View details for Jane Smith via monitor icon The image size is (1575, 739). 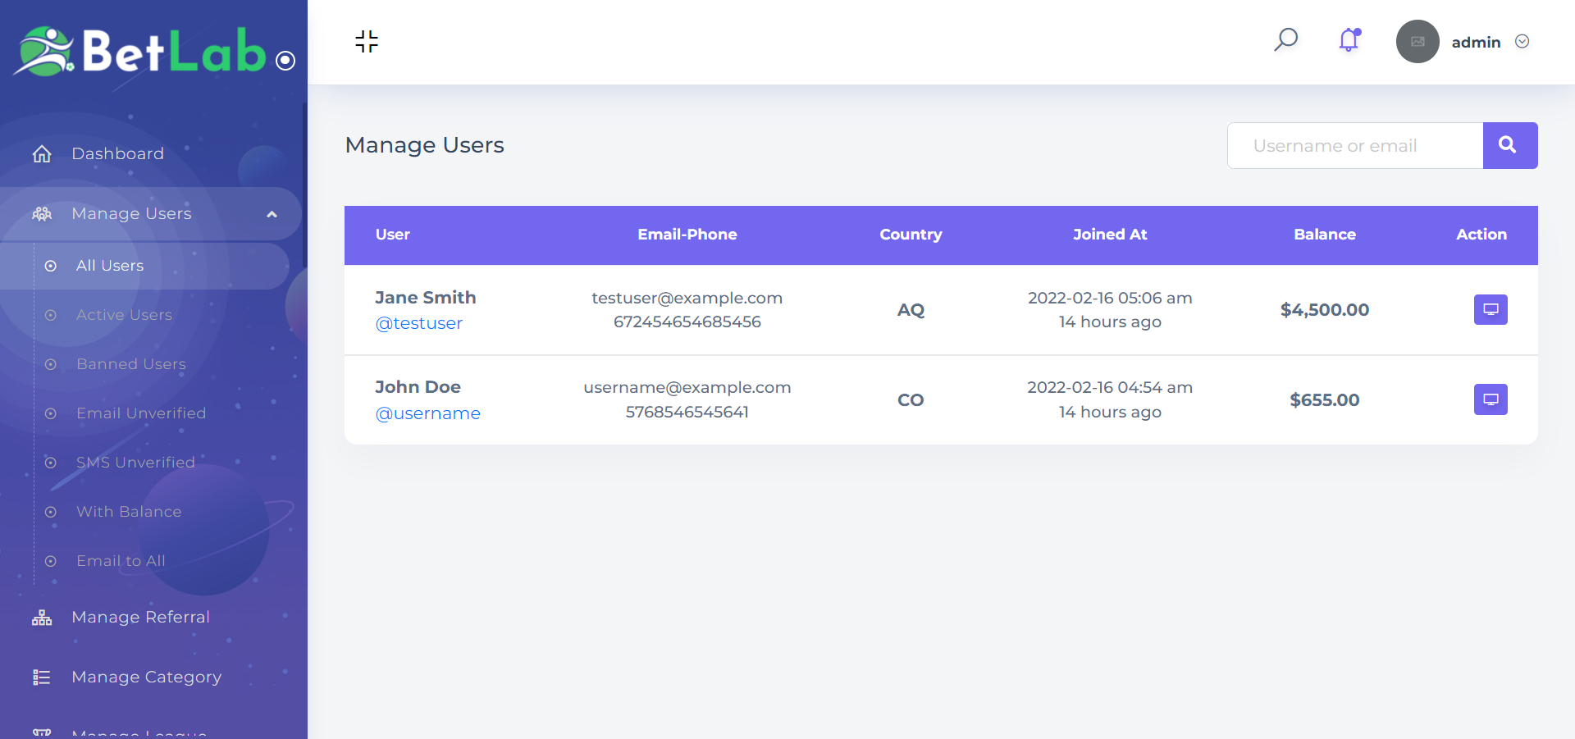[1490, 310]
